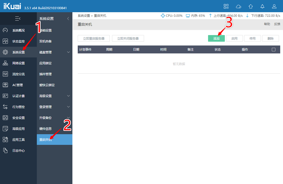This screenshot has width=283, height=184.
Task: Click the 日志中心 documents icon
Action: tap(5, 150)
